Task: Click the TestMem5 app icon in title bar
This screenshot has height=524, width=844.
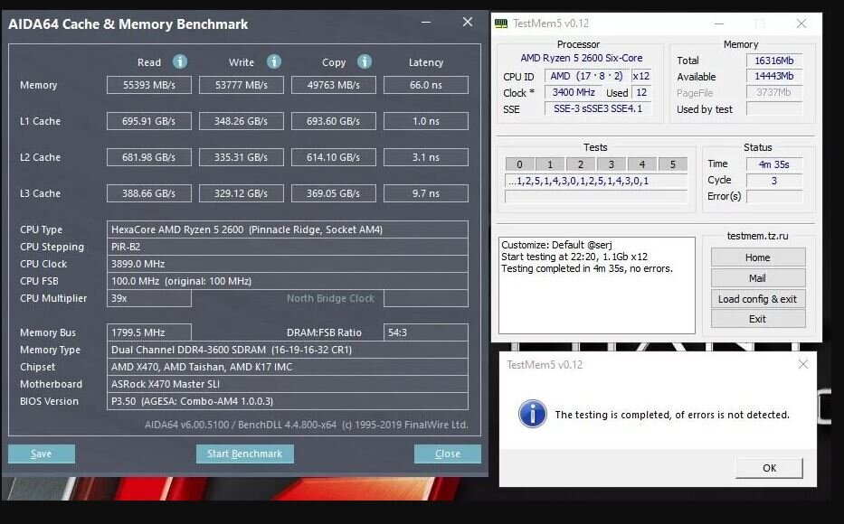Action: coord(500,23)
